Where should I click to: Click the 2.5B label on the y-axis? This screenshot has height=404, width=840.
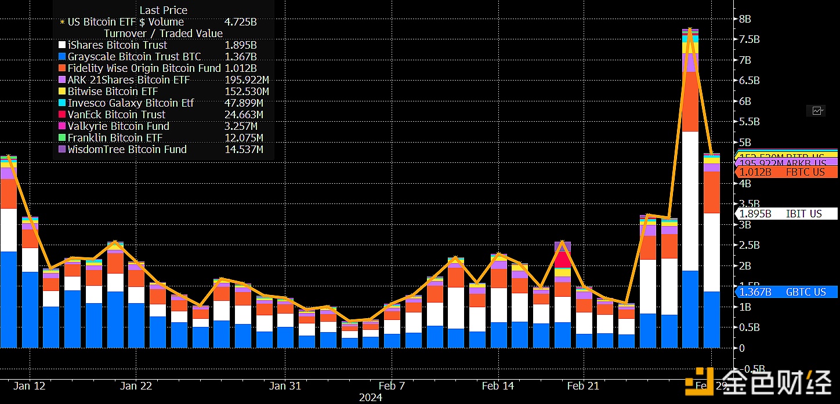coord(748,245)
